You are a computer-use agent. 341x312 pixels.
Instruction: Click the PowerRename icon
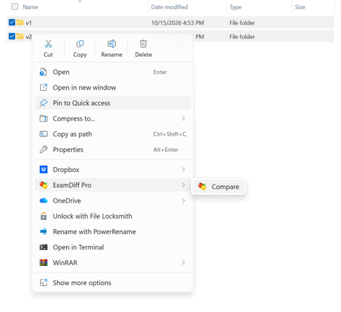[x=43, y=232]
